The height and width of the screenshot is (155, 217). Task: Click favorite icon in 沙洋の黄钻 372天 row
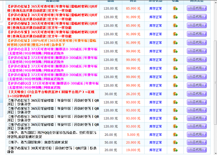pyautogui.click(x=175, y=68)
